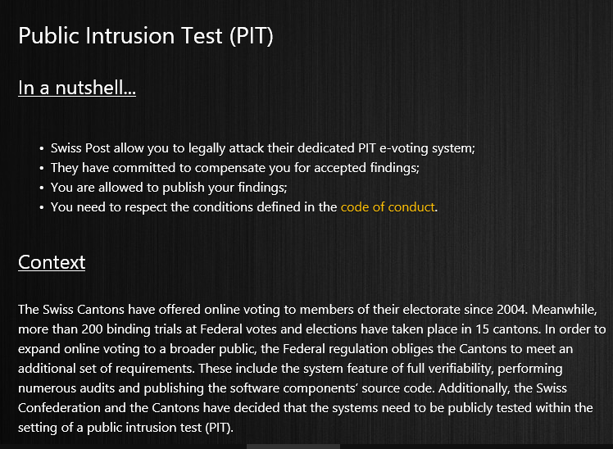Click the bullet dot before 'You need to'
This screenshot has width=613, height=449.
click(42, 207)
